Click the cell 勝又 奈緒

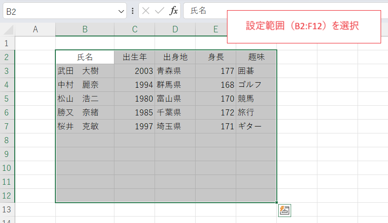point(85,113)
